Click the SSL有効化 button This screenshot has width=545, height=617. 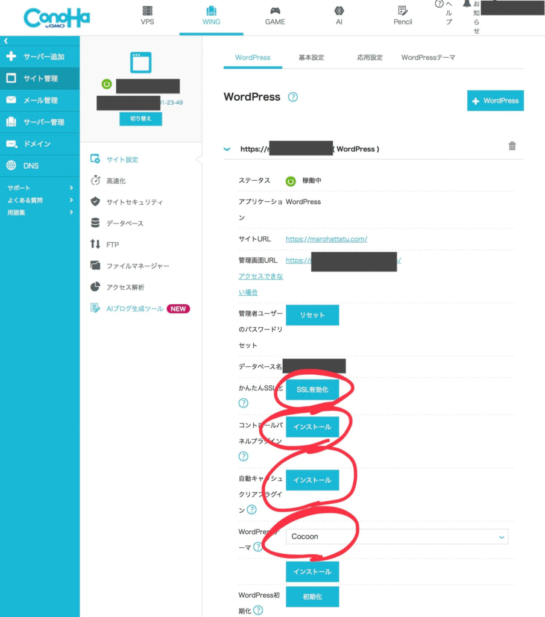(x=312, y=390)
